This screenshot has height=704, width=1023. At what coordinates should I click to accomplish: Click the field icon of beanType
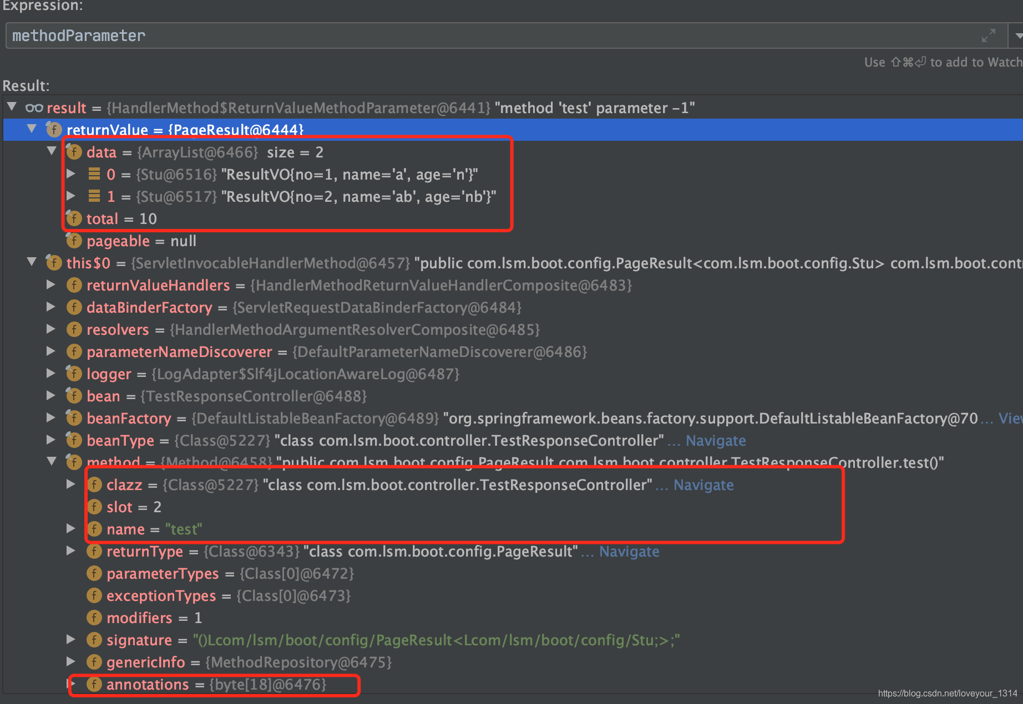click(x=74, y=440)
